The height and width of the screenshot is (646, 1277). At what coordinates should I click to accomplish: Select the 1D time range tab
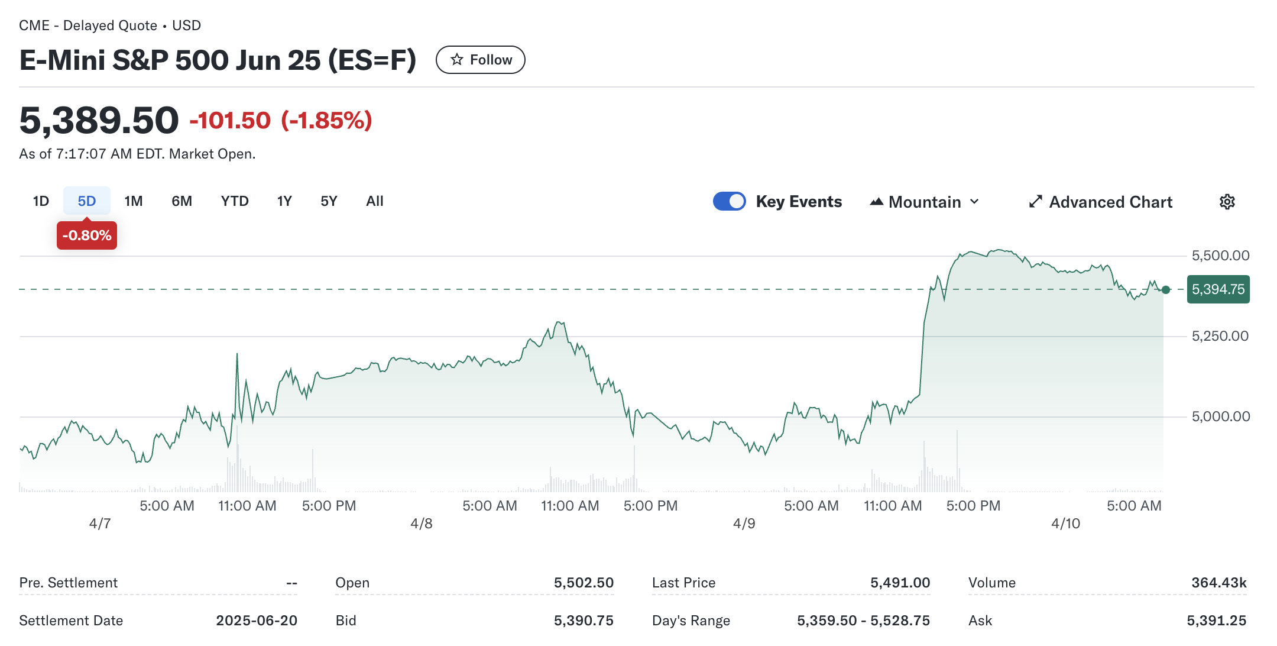[x=41, y=201]
